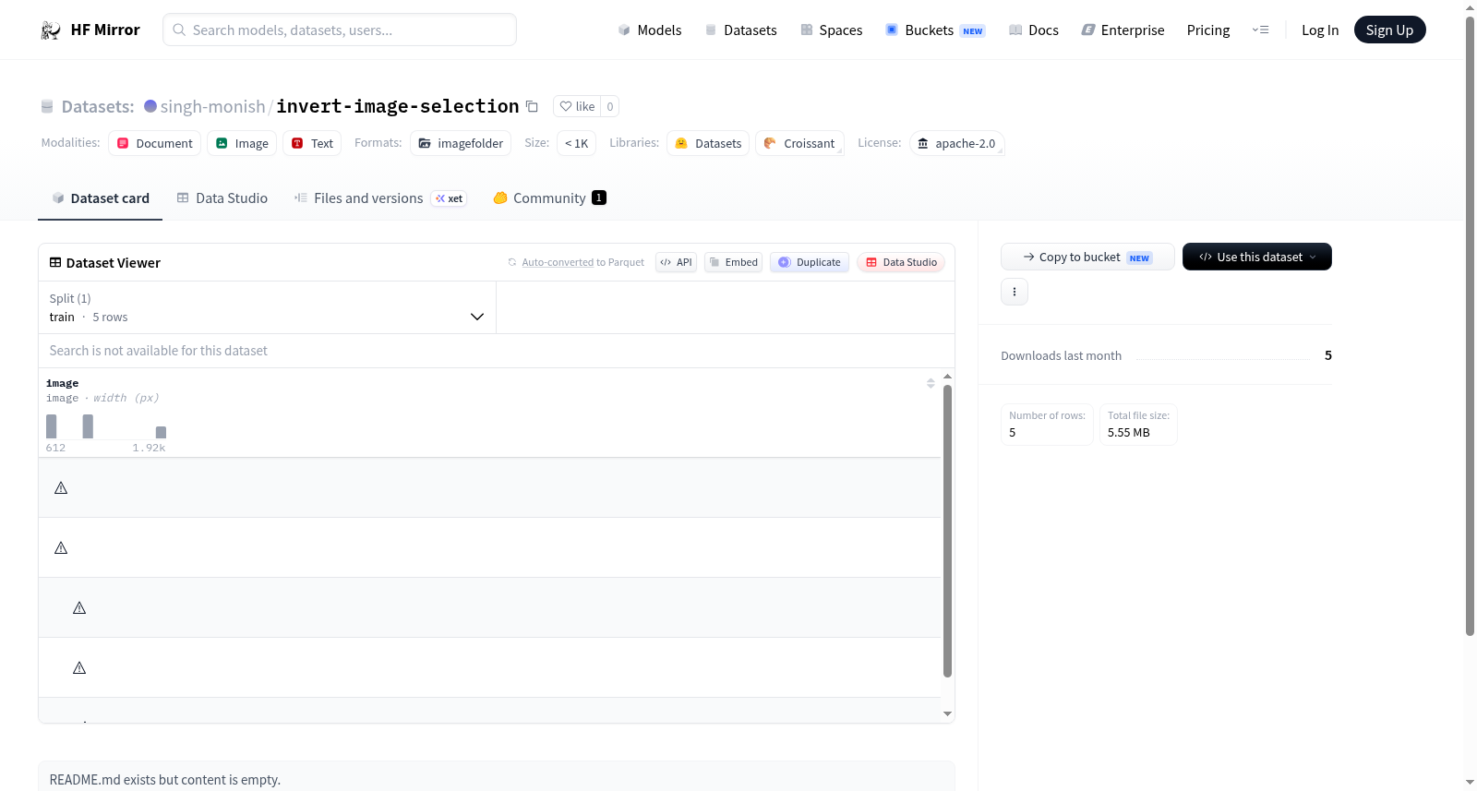1477x791 pixels.
Task: Open the Buckets nav item
Action: click(x=935, y=30)
